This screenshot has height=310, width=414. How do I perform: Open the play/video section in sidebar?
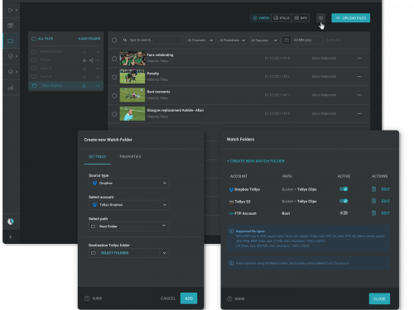click(10, 10)
